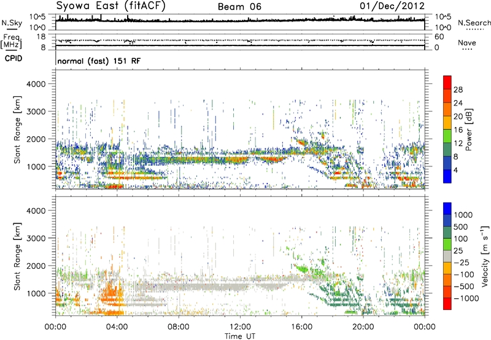Pick the bright blue bottom segment of Power colorbar
Screen dimensions: 491x340
coord(447,176)
